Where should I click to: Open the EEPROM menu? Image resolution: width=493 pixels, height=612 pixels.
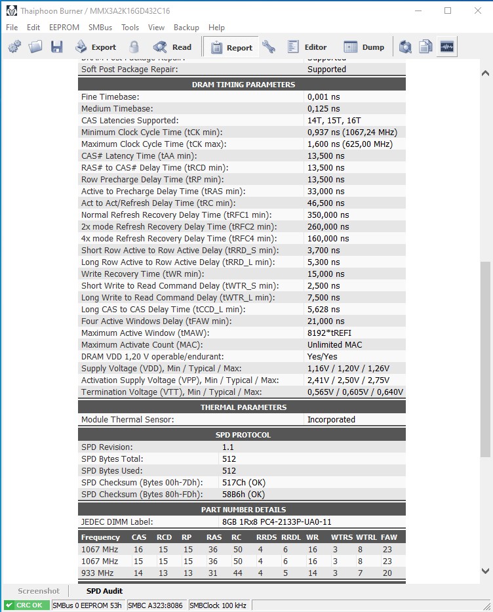(x=64, y=28)
